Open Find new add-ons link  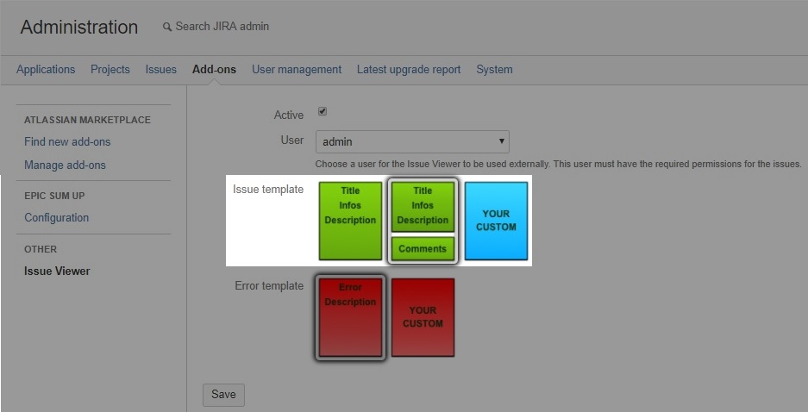click(67, 142)
